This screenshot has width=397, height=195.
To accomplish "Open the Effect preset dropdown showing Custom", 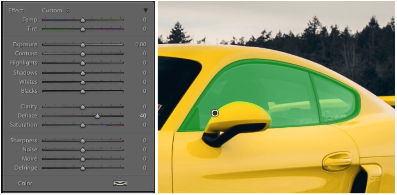I will click(55, 11).
